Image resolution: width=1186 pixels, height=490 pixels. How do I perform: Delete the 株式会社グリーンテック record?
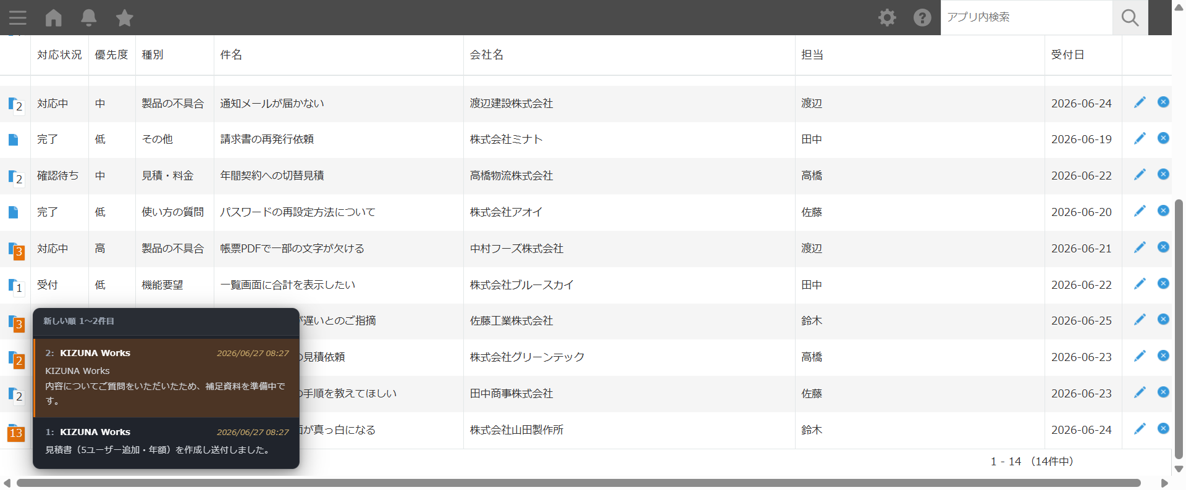pyautogui.click(x=1163, y=355)
